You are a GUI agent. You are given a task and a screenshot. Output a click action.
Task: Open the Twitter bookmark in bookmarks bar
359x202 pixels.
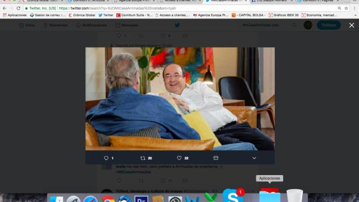tap(106, 15)
